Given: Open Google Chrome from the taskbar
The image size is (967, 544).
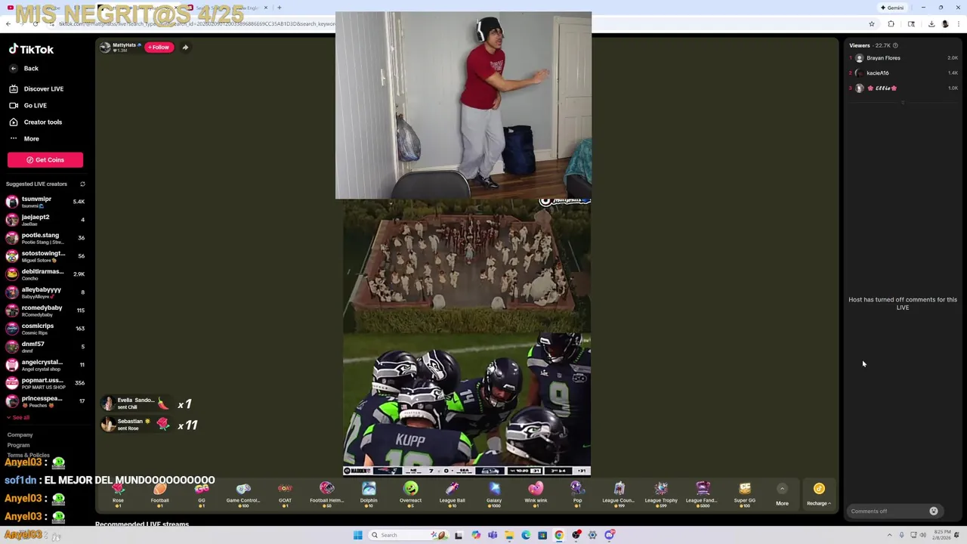Looking at the screenshot, I should [x=559, y=535].
